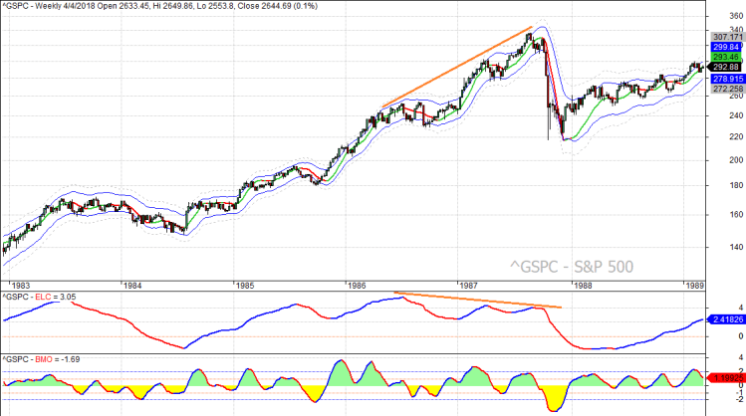Screen dimensions: 746x416
Task: Click the 1988 year label on time axis
Action: coord(583,286)
